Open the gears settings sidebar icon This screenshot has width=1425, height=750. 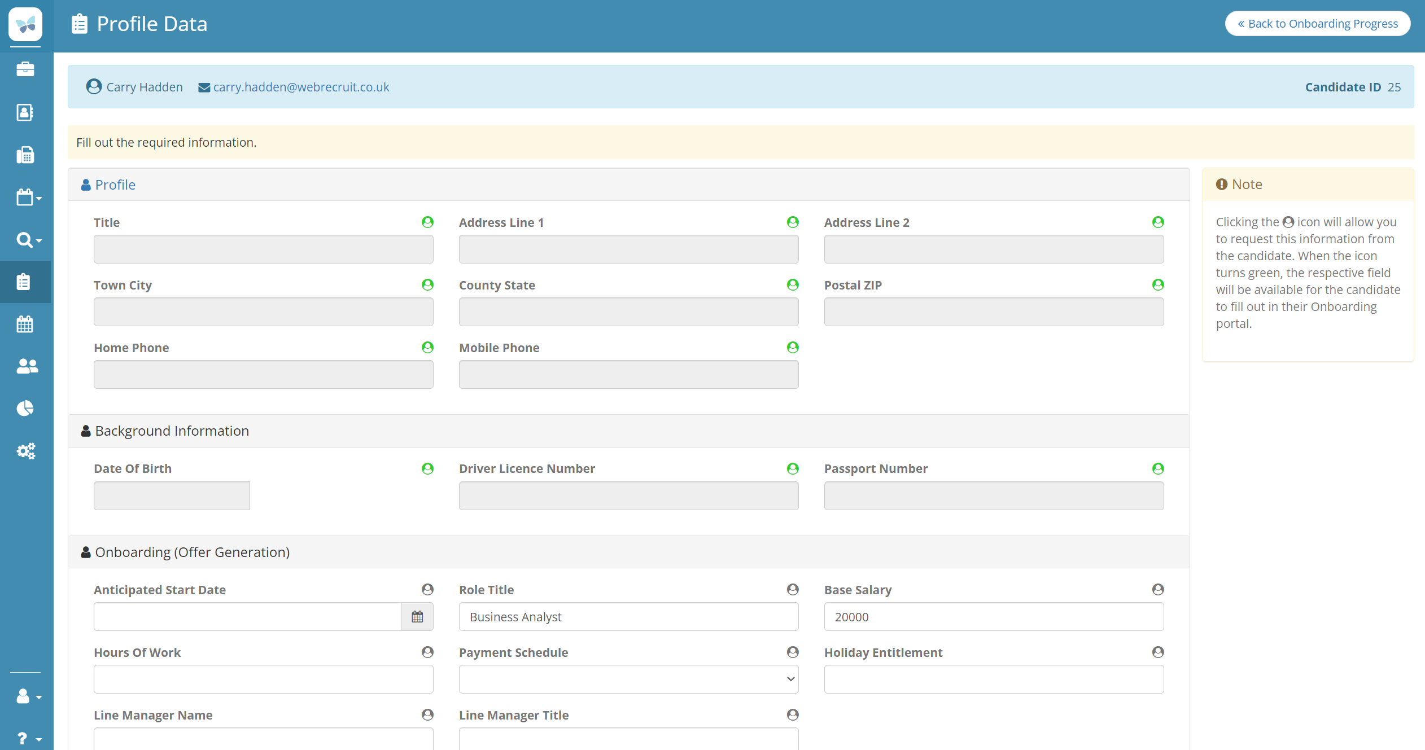coord(25,450)
